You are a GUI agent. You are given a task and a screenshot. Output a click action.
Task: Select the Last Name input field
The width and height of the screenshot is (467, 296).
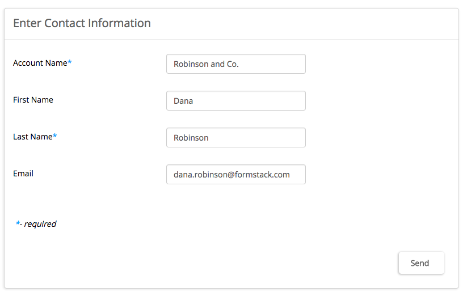[235, 138]
